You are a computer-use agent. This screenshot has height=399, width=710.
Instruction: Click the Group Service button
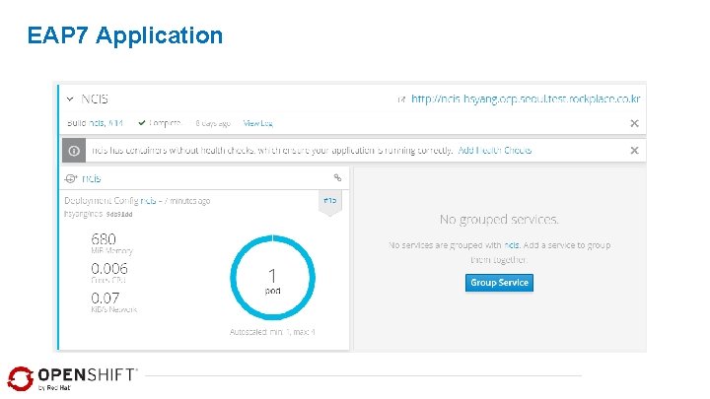coord(499,283)
